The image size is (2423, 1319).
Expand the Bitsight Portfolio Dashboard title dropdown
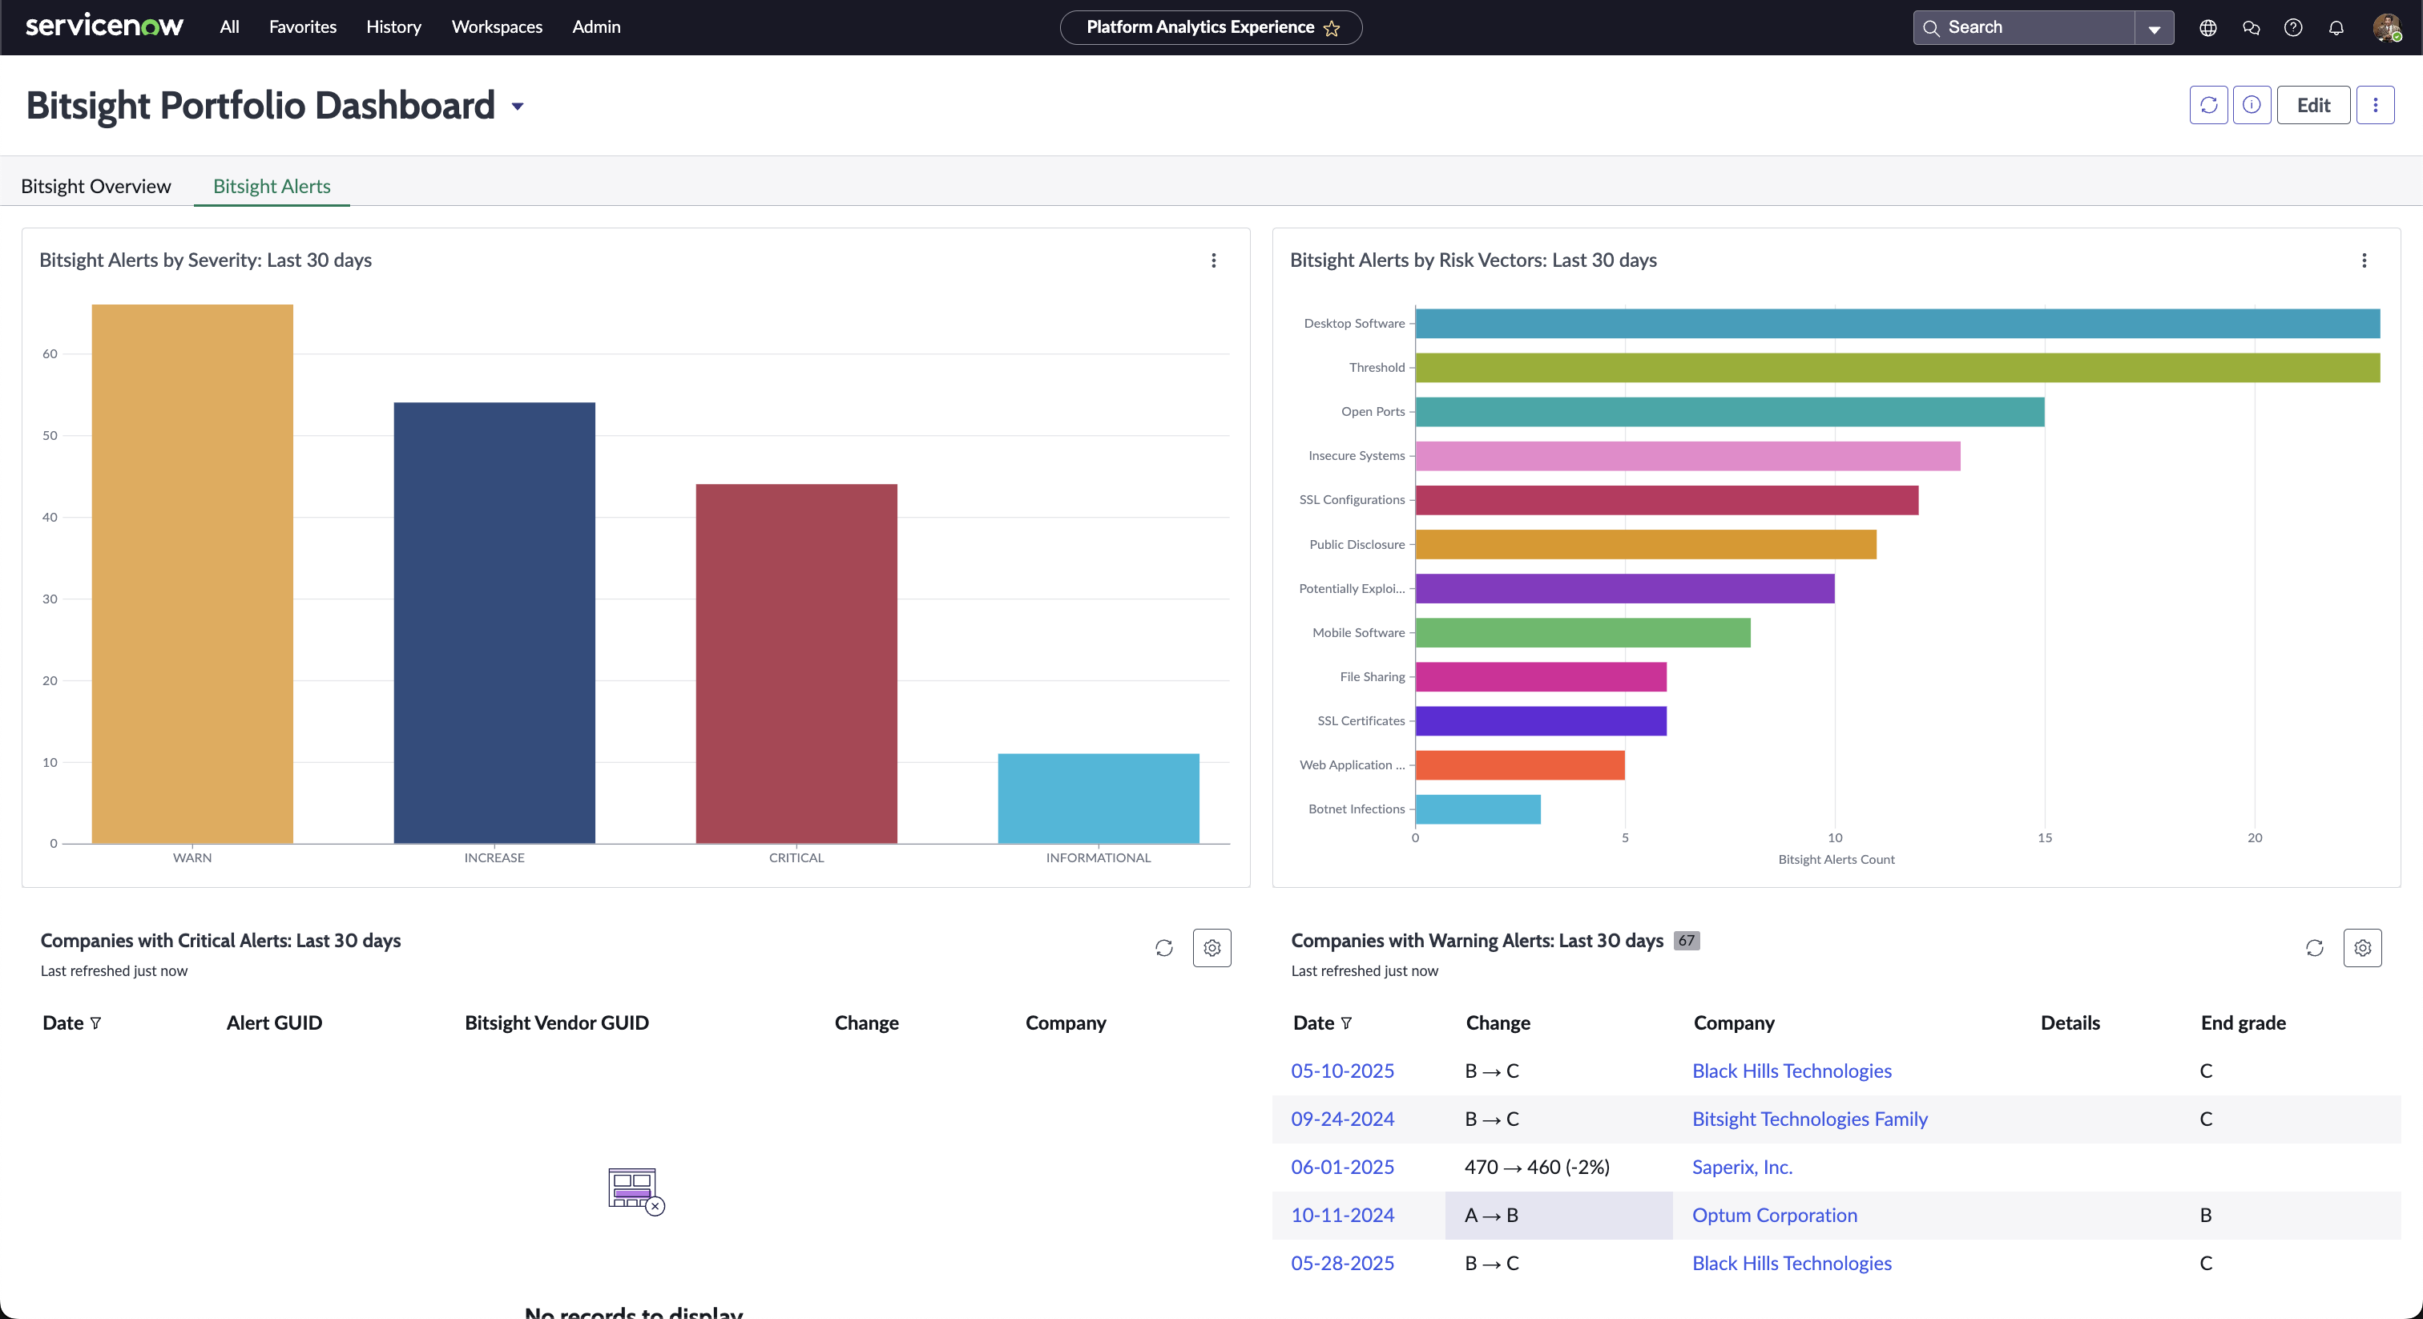[518, 107]
